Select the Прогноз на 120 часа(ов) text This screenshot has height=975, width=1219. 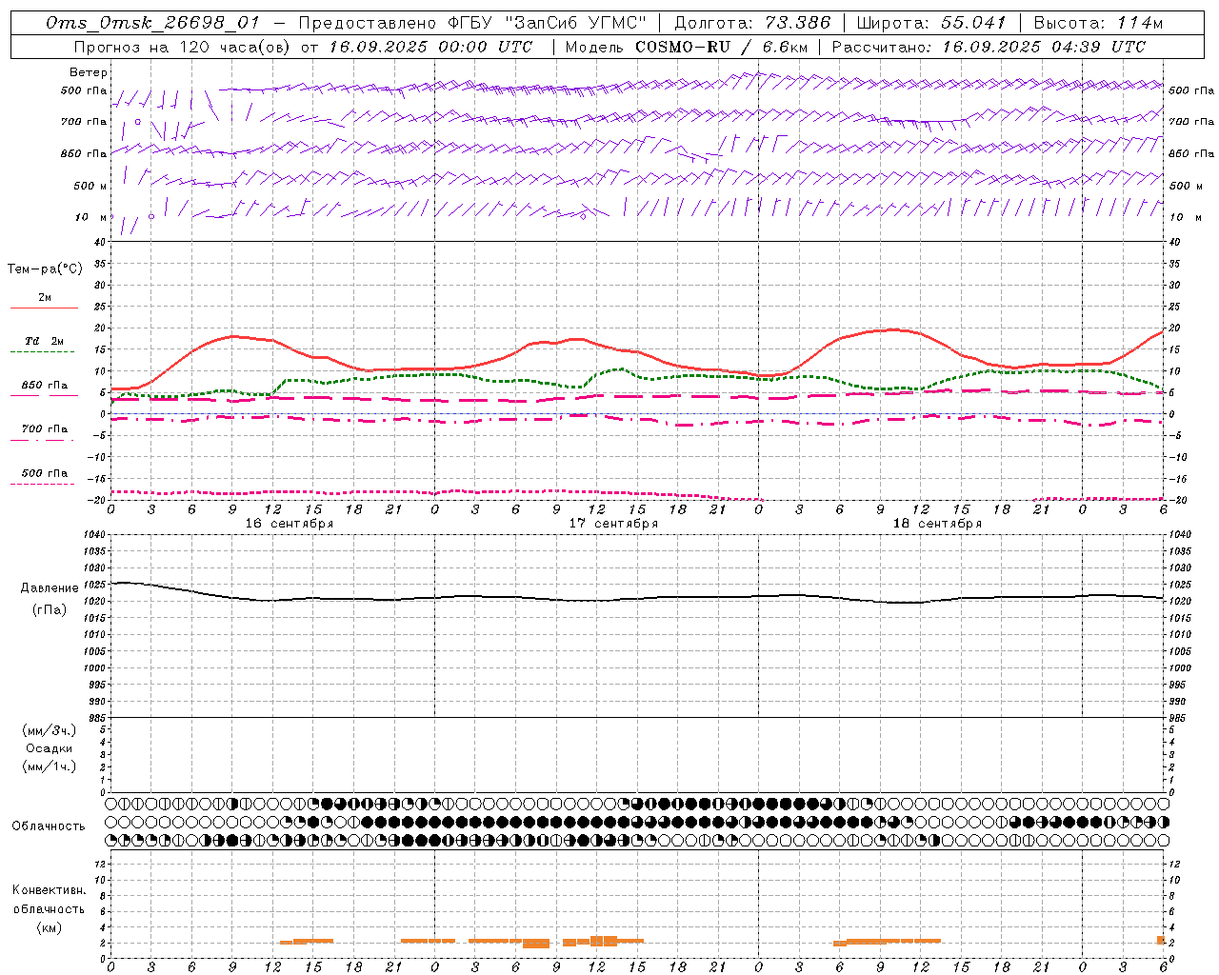[x=184, y=47]
